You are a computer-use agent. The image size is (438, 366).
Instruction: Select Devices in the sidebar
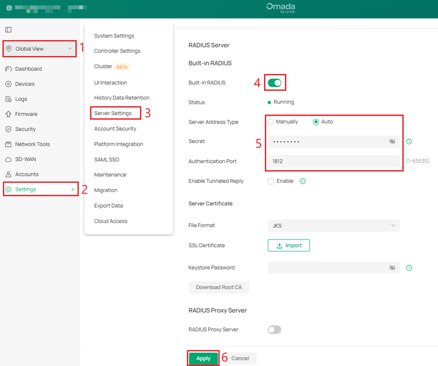[25, 84]
